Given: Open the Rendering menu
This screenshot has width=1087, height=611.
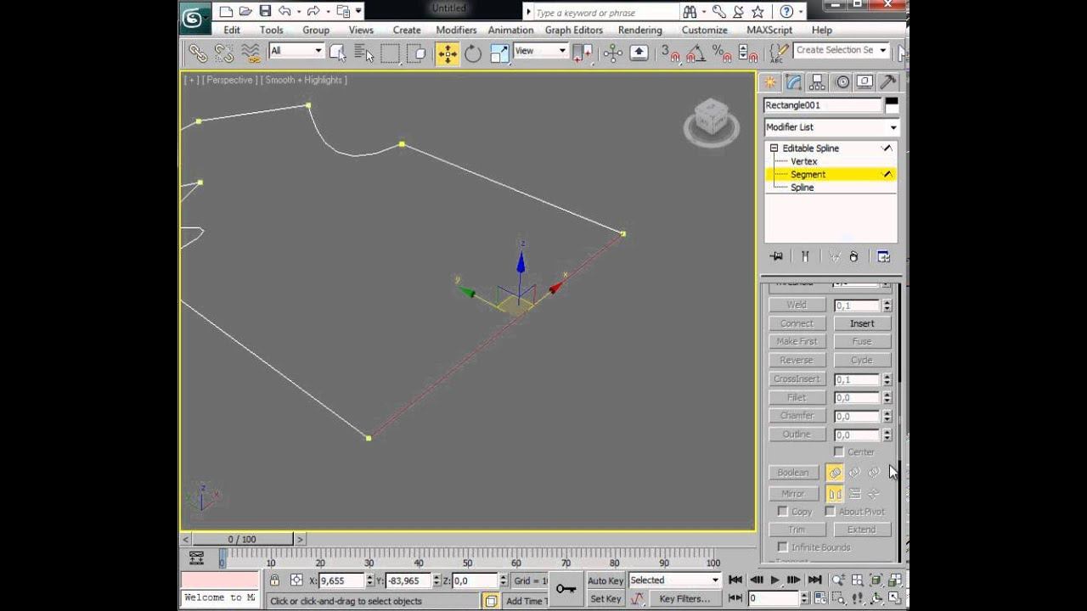Looking at the screenshot, I should (x=640, y=30).
